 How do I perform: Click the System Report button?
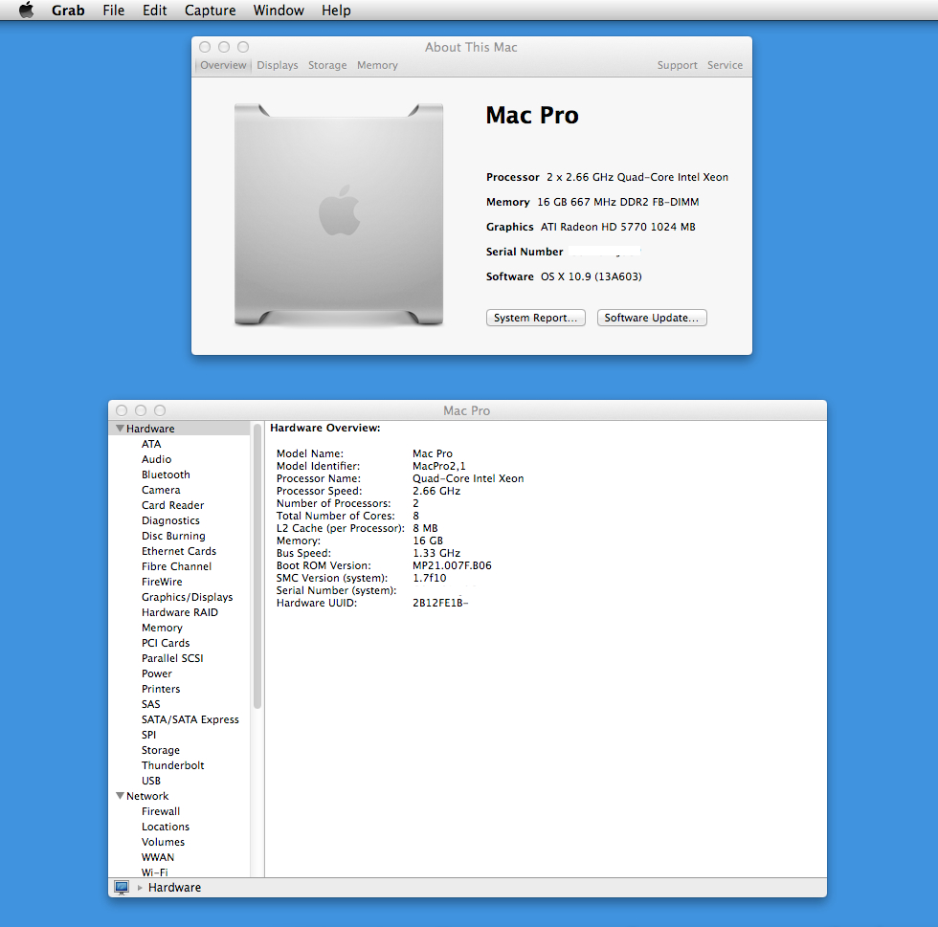[535, 318]
